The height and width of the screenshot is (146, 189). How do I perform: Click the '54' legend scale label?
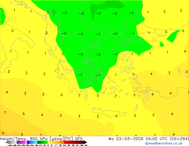click(86, 145)
